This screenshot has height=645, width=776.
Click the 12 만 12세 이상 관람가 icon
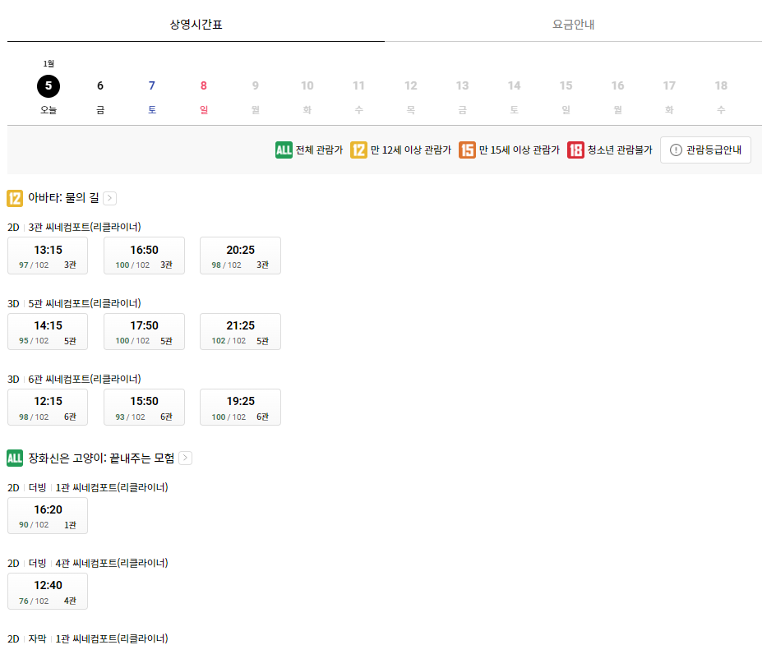[x=357, y=150]
